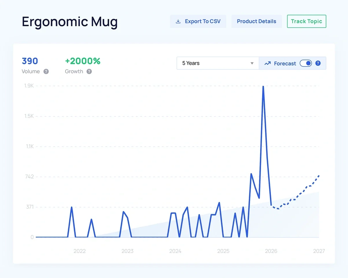Click the 390 volume number
The height and width of the screenshot is (278, 348).
(30, 61)
